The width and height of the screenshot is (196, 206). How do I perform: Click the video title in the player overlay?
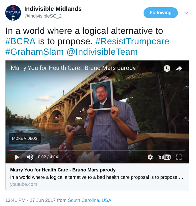point(73,68)
